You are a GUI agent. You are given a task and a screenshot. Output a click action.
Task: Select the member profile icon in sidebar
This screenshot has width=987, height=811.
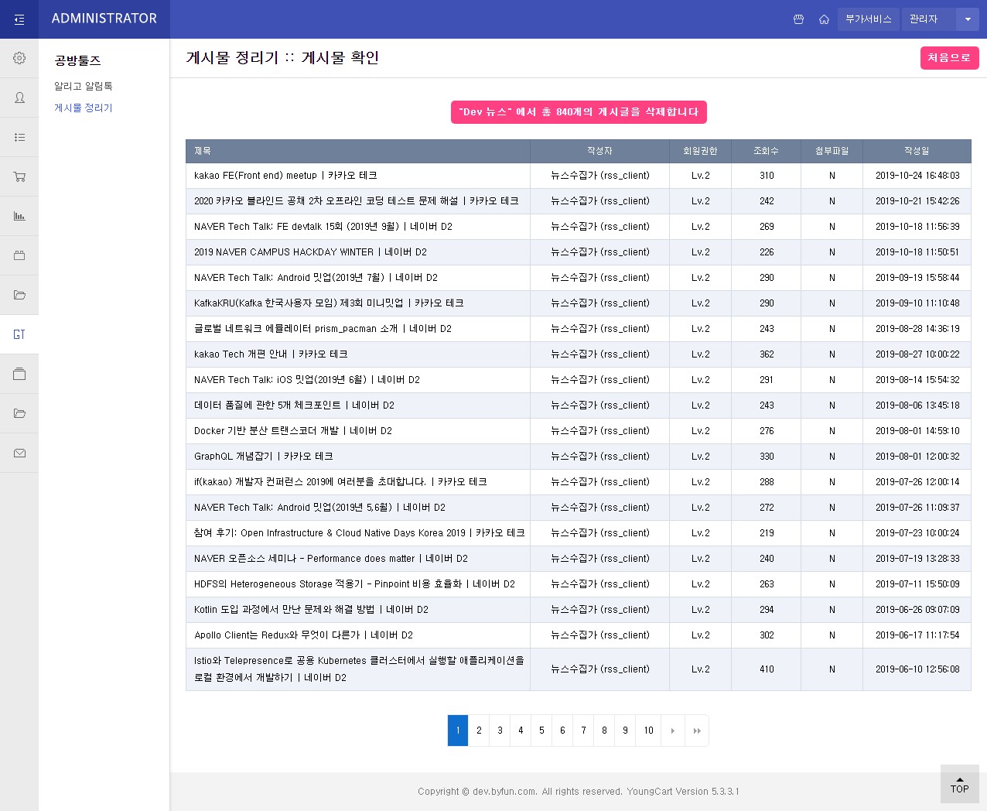point(19,98)
